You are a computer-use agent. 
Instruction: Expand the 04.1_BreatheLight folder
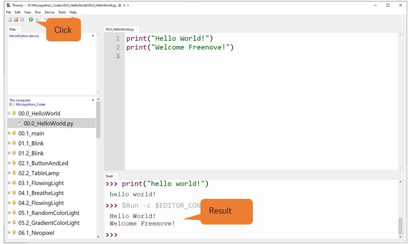pyautogui.click(x=9, y=193)
